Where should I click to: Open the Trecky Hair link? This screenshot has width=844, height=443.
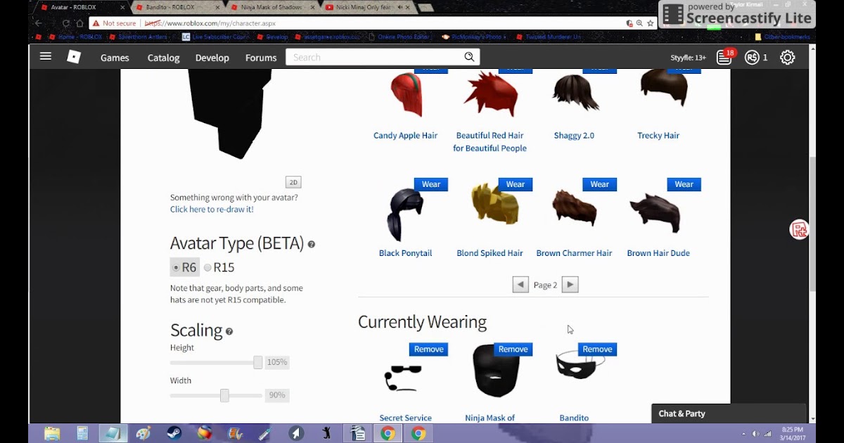[x=658, y=136]
